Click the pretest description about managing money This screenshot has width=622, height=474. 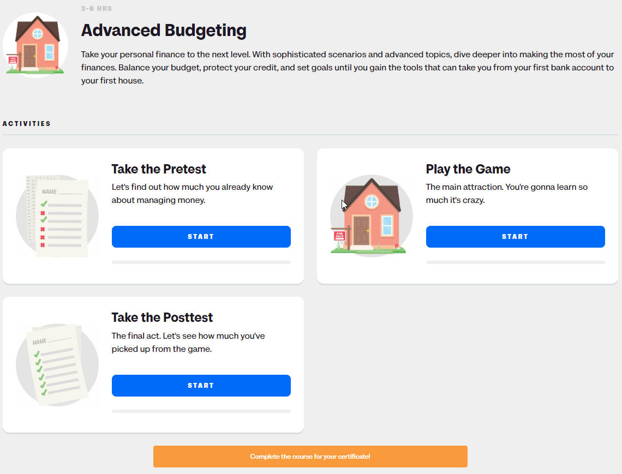pyautogui.click(x=192, y=194)
